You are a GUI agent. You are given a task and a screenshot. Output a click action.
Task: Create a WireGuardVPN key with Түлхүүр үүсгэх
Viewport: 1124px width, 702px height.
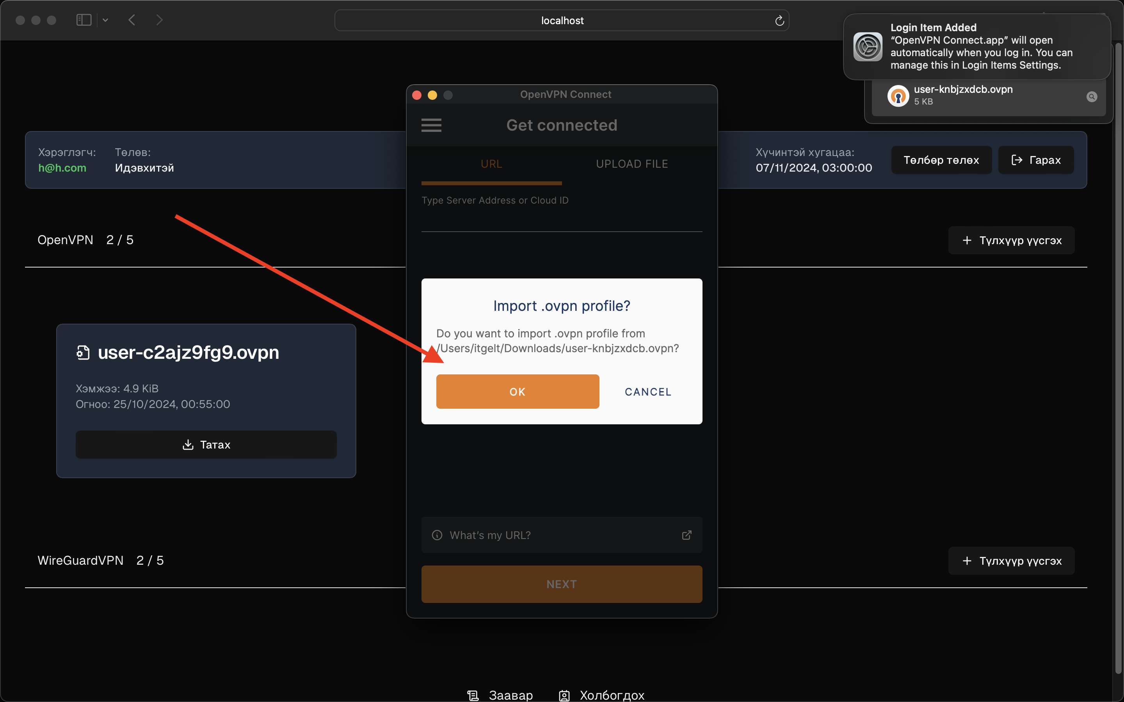(x=1011, y=560)
